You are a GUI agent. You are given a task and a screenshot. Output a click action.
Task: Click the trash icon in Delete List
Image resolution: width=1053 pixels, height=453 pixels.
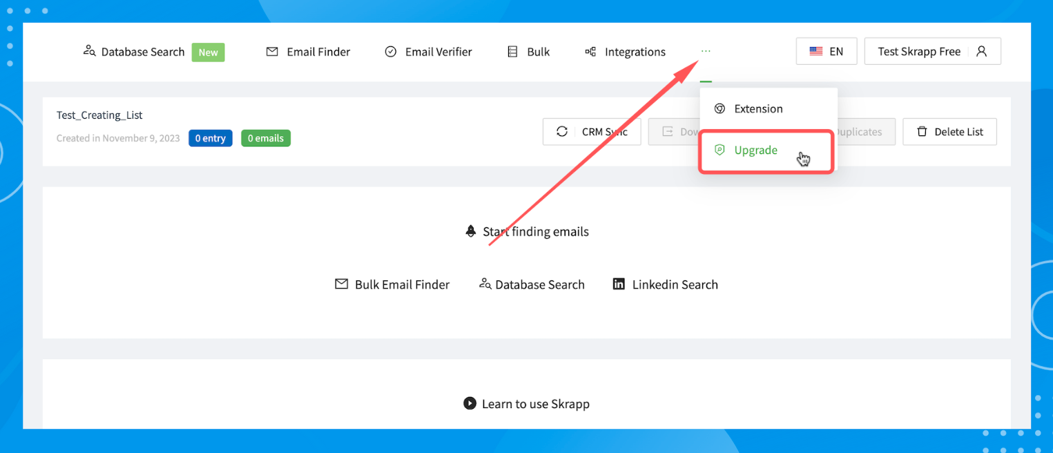922,131
